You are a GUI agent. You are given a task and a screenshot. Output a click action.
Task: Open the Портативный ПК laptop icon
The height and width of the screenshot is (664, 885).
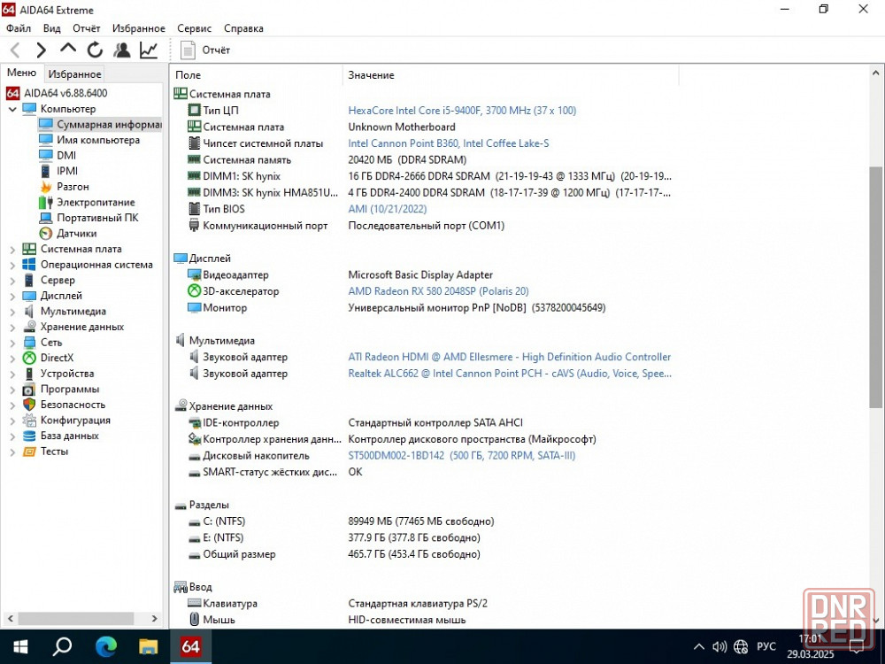click(x=46, y=218)
